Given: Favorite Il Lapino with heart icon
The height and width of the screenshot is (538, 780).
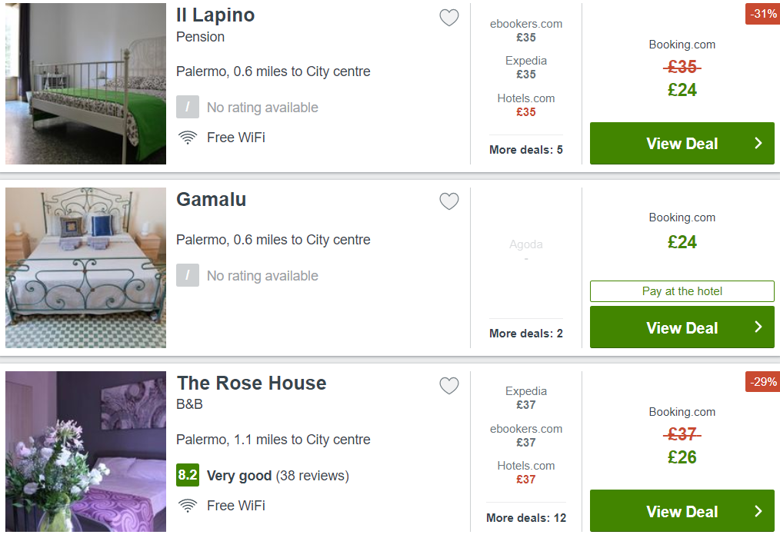Looking at the screenshot, I should [449, 18].
